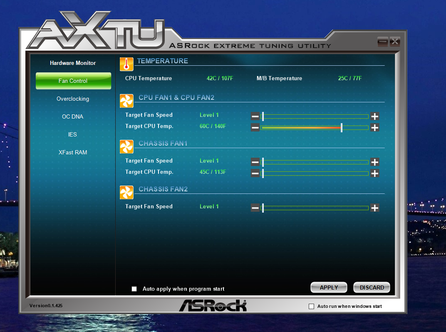Click the APPLY button
446x332 pixels.
329,287
